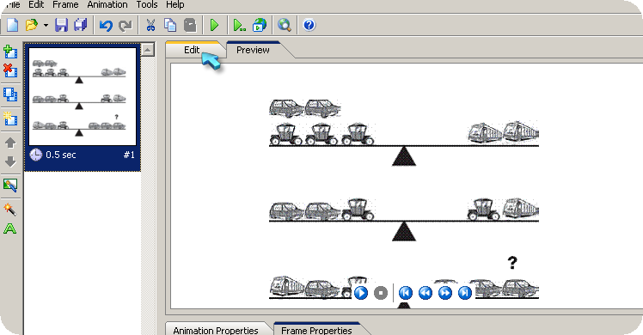Add a new frame with the green plus icon

pyautogui.click(x=10, y=52)
